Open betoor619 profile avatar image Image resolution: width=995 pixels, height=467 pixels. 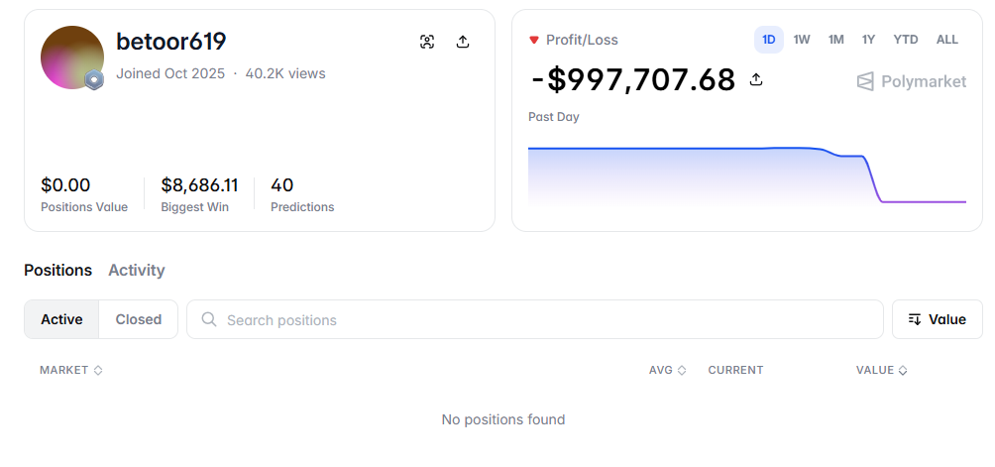click(x=71, y=58)
